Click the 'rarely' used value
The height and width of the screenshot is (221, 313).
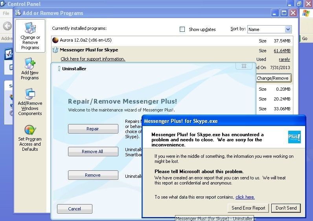point(284,59)
